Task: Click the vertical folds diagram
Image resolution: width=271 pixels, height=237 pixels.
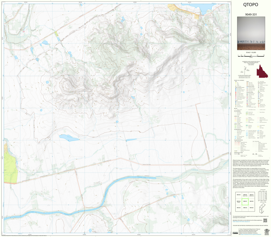Action: tap(263, 196)
